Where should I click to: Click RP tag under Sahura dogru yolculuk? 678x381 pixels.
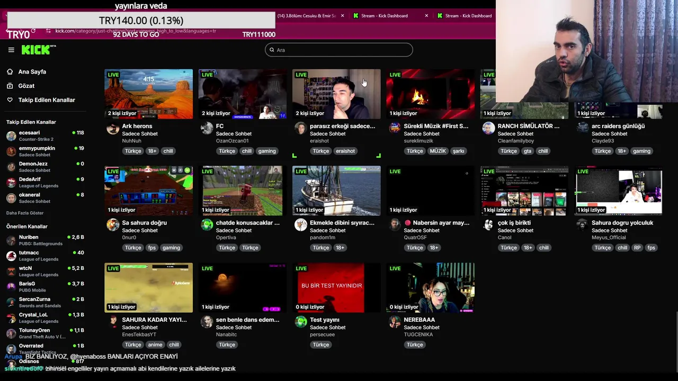point(637,248)
